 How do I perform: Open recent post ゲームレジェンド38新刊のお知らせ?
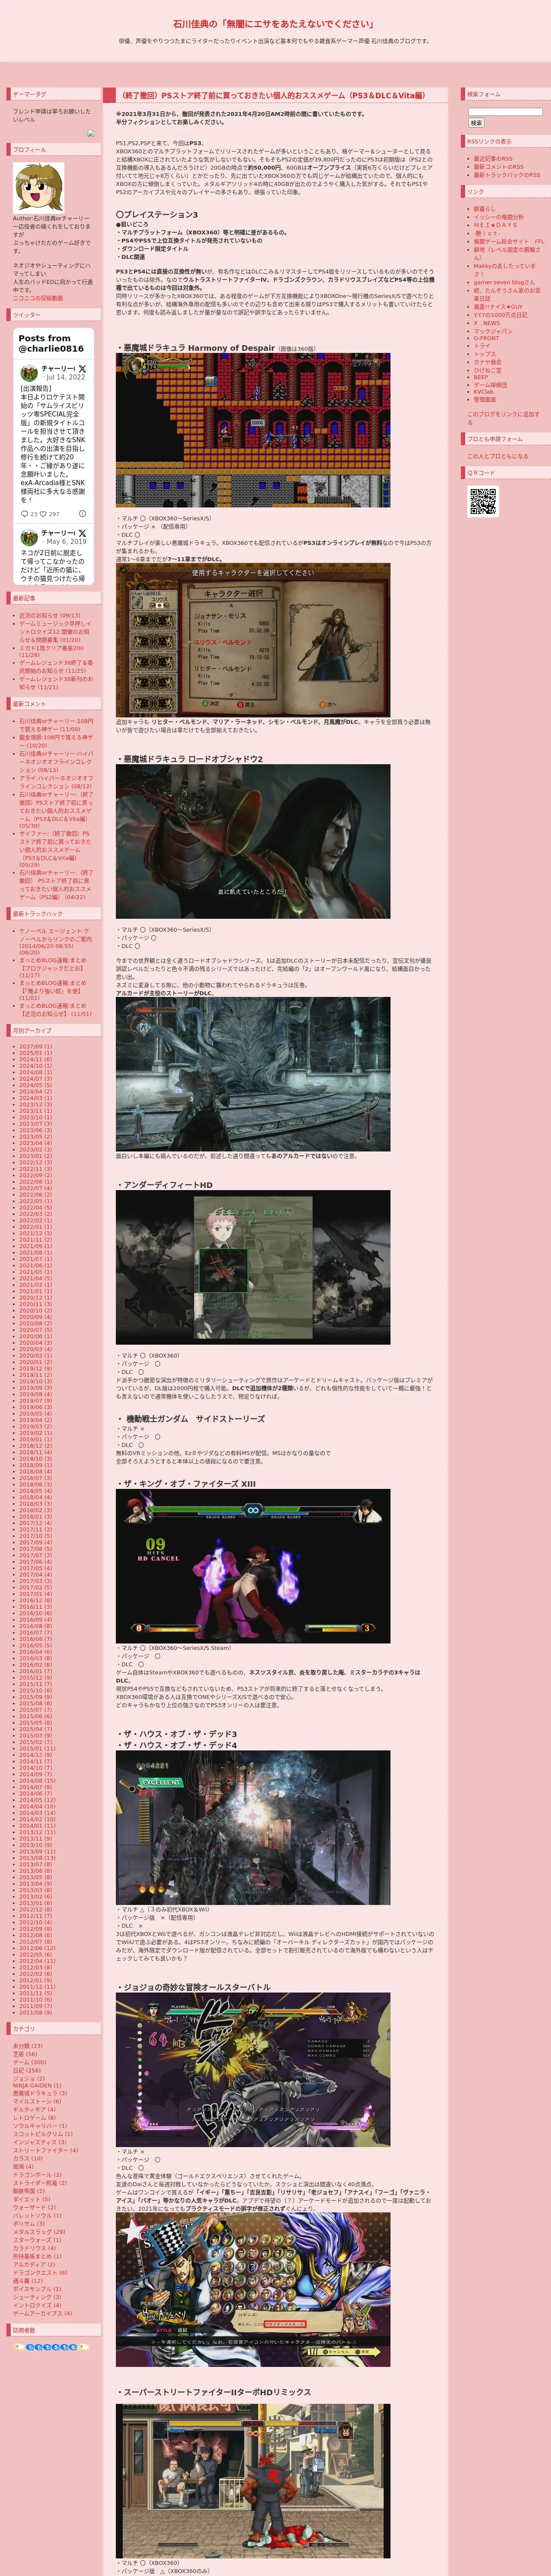pyautogui.click(x=56, y=683)
